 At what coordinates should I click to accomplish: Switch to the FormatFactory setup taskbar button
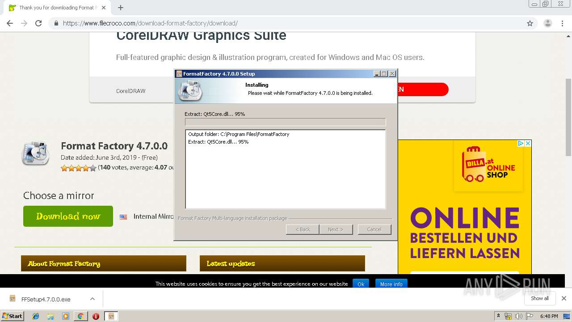(x=111, y=316)
